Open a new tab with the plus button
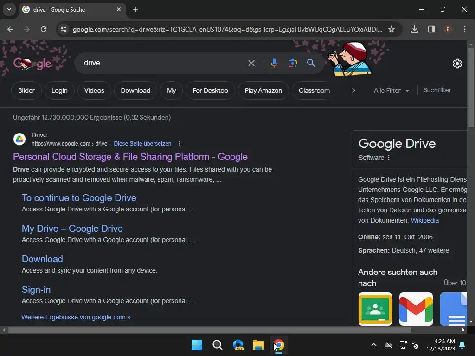 pos(135,9)
